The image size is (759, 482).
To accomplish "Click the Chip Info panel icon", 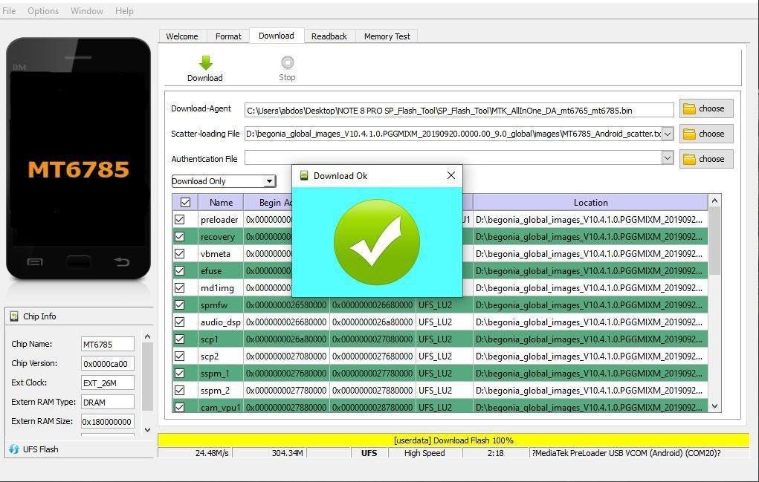I will click(14, 316).
